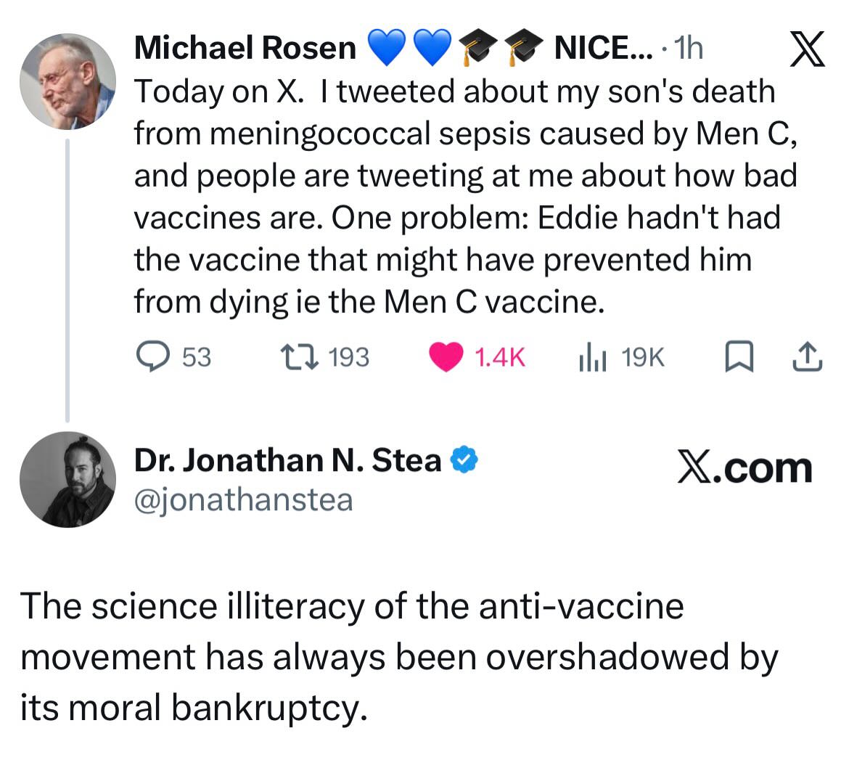Open Michael Rosen's avatar picture

coord(67,80)
